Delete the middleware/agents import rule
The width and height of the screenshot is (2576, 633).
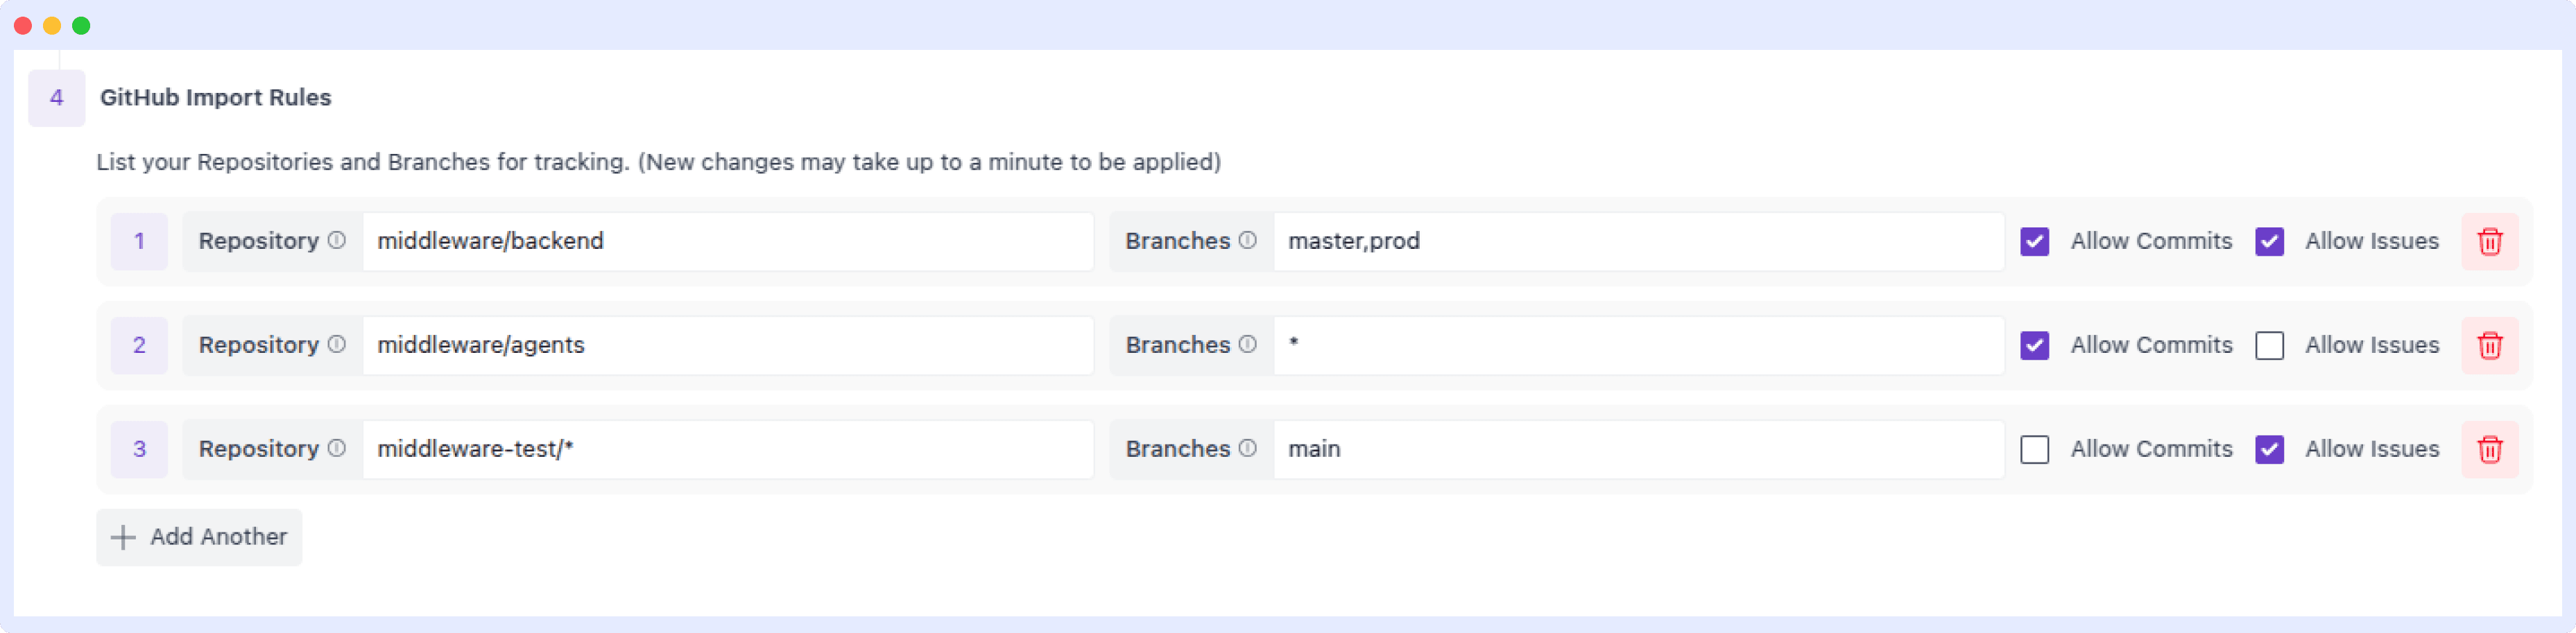point(2491,345)
